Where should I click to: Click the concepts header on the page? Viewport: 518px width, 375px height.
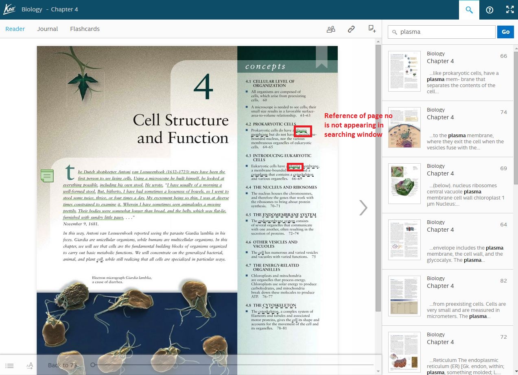[x=265, y=66]
